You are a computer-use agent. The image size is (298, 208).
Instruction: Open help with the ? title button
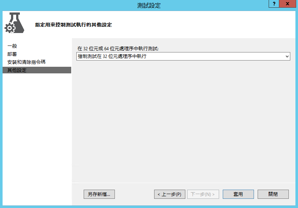[274, 4]
